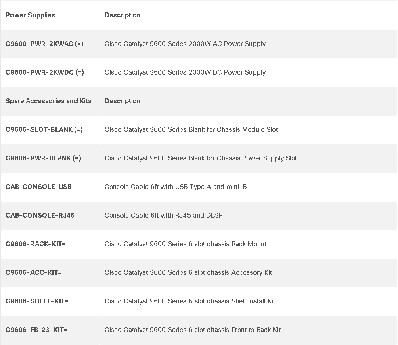398x345 pixels.
Task: Click the 2000W DC Power Supply description
Action: coord(185,73)
